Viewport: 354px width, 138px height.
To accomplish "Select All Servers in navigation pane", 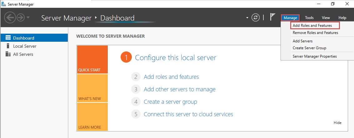I will point(34,54).
